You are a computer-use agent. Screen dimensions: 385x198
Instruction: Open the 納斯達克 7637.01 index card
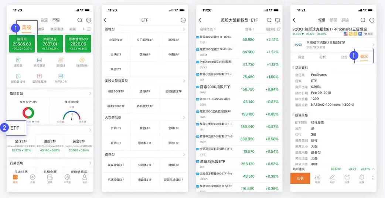click(50, 44)
